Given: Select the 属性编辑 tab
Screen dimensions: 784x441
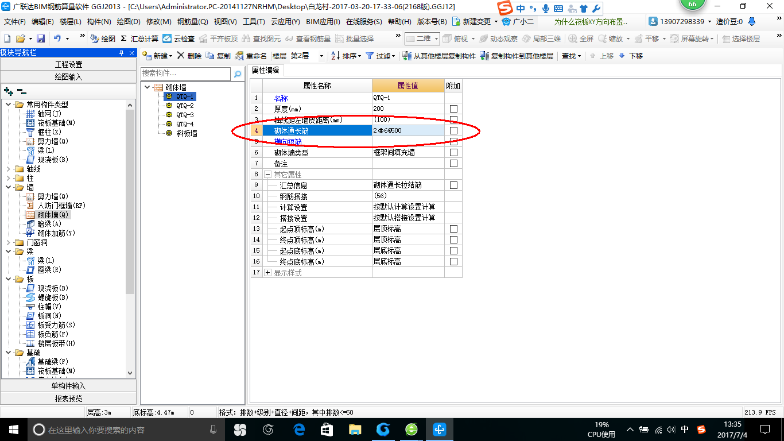Looking at the screenshot, I should [x=266, y=70].
